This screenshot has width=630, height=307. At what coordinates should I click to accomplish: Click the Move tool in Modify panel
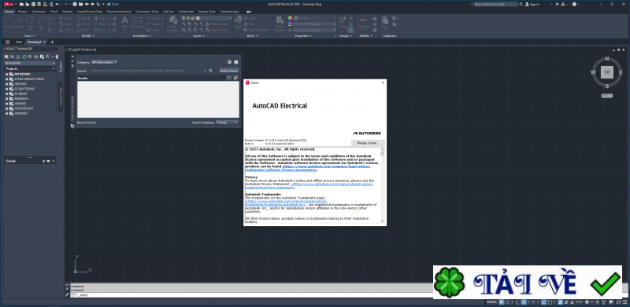pos(65,18)
